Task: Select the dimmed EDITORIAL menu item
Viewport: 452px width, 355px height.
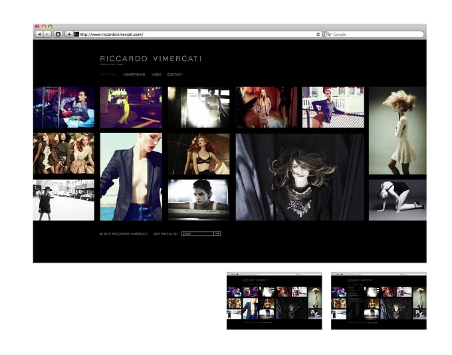Action: coord(108,74)
